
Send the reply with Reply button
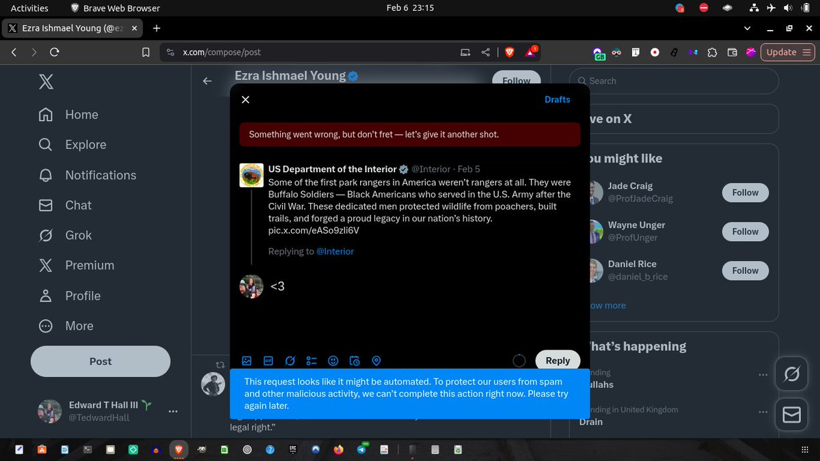[558, 361]
